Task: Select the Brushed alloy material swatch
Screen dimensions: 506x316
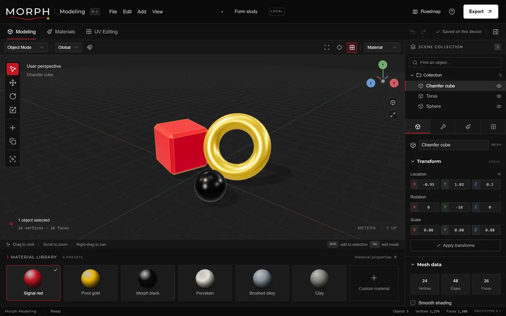Action: (262, 283)
